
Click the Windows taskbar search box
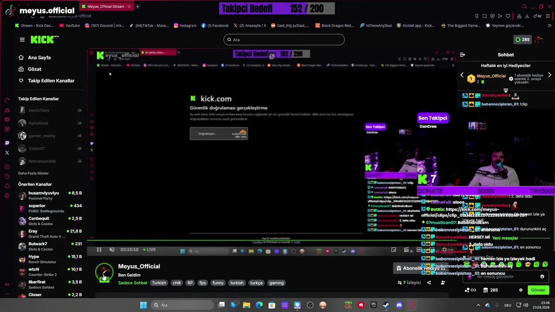pyautogui.click(x=181, y=305)
